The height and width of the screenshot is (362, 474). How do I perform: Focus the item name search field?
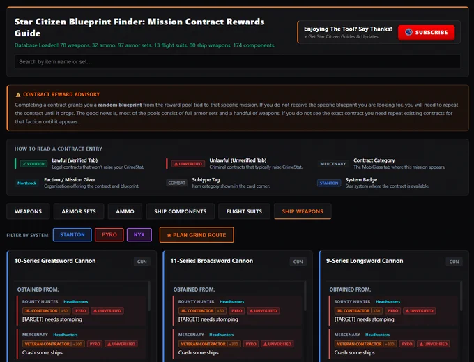[238, 61]
